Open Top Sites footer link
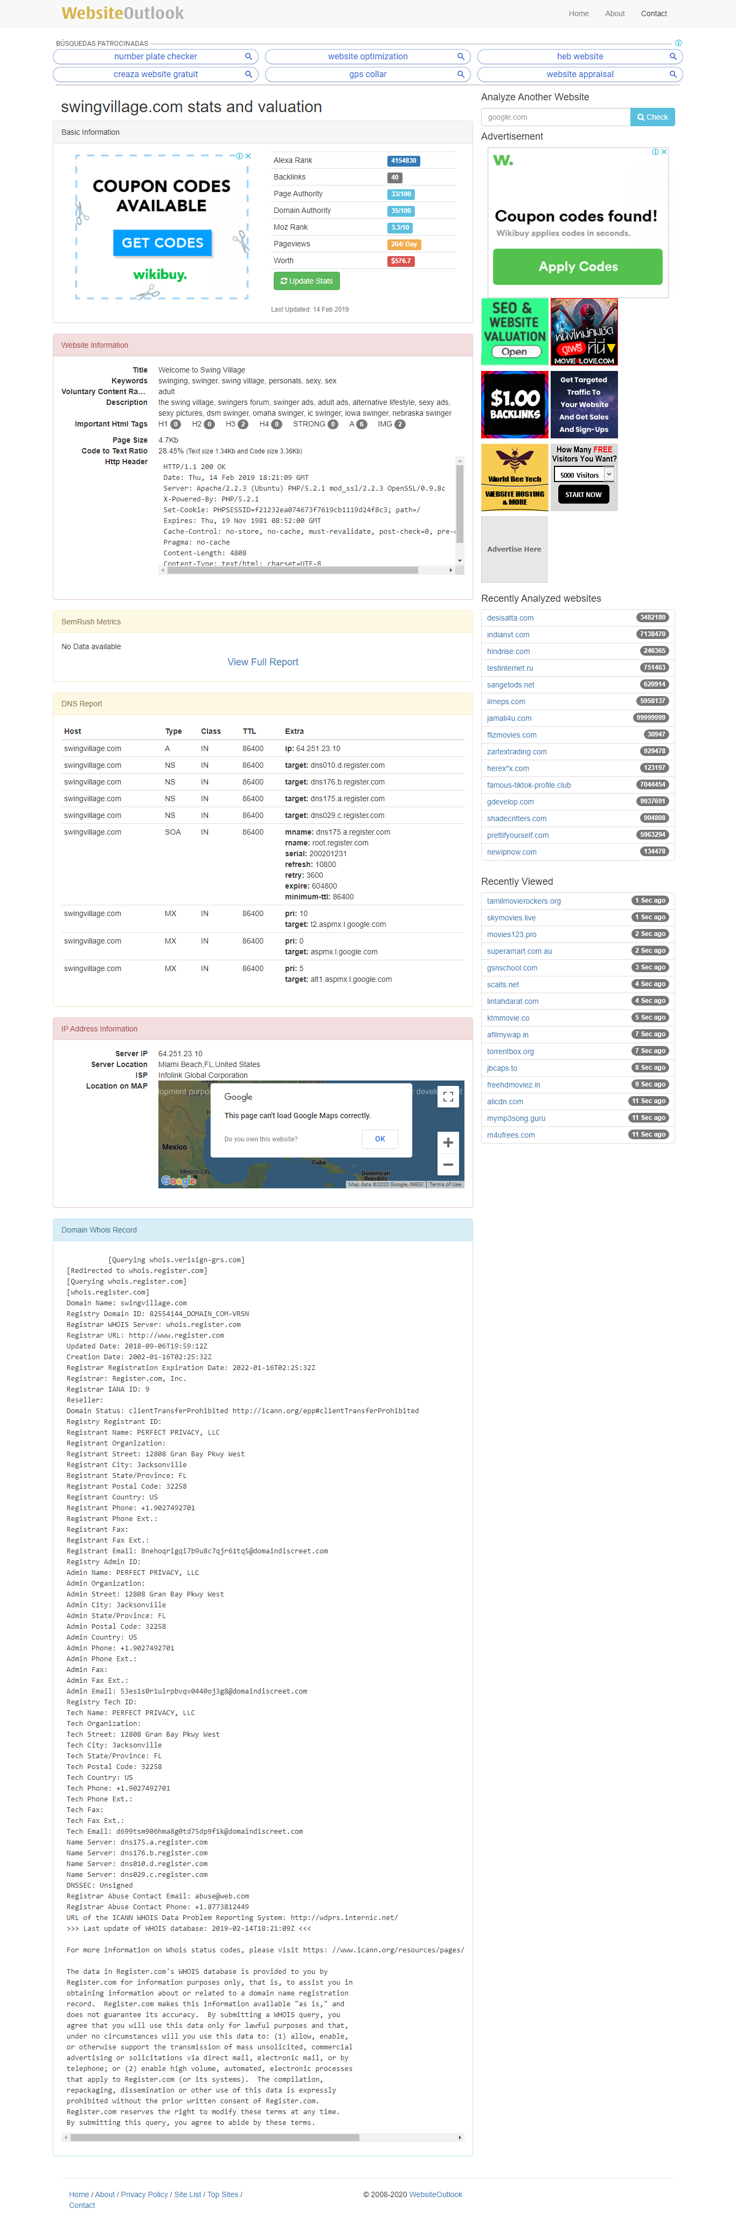The image size is (736, 2216). point(223,2194)
